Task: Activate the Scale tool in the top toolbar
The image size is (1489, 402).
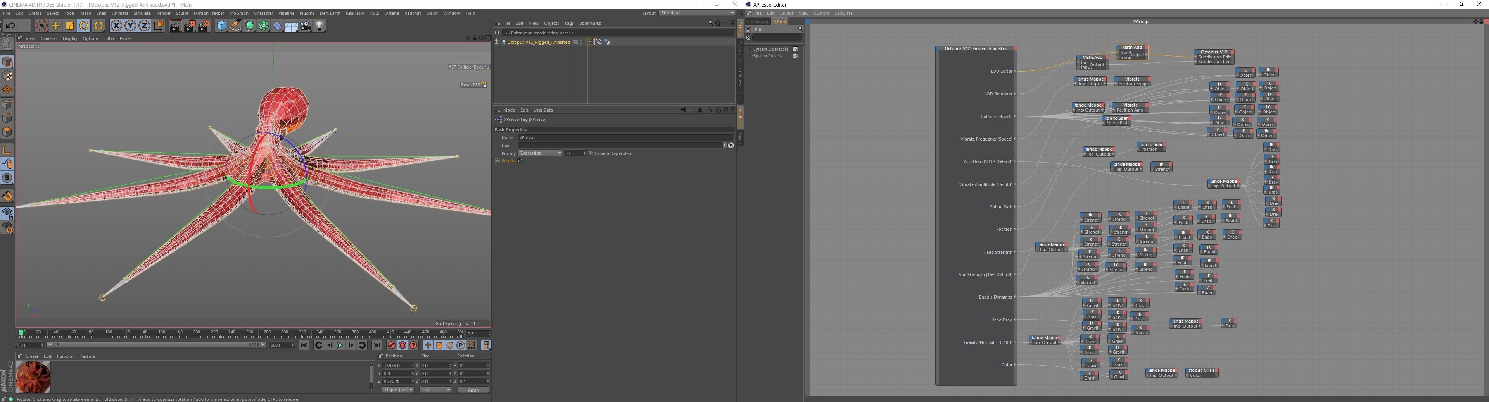Action: click(70, 26)
